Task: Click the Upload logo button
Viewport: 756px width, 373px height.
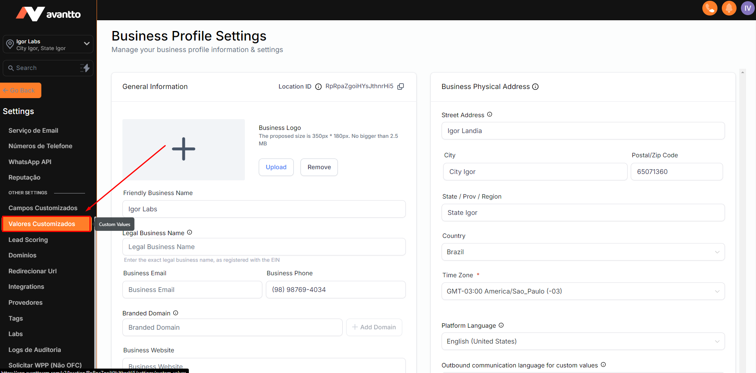Action: (x=276, y=167)
